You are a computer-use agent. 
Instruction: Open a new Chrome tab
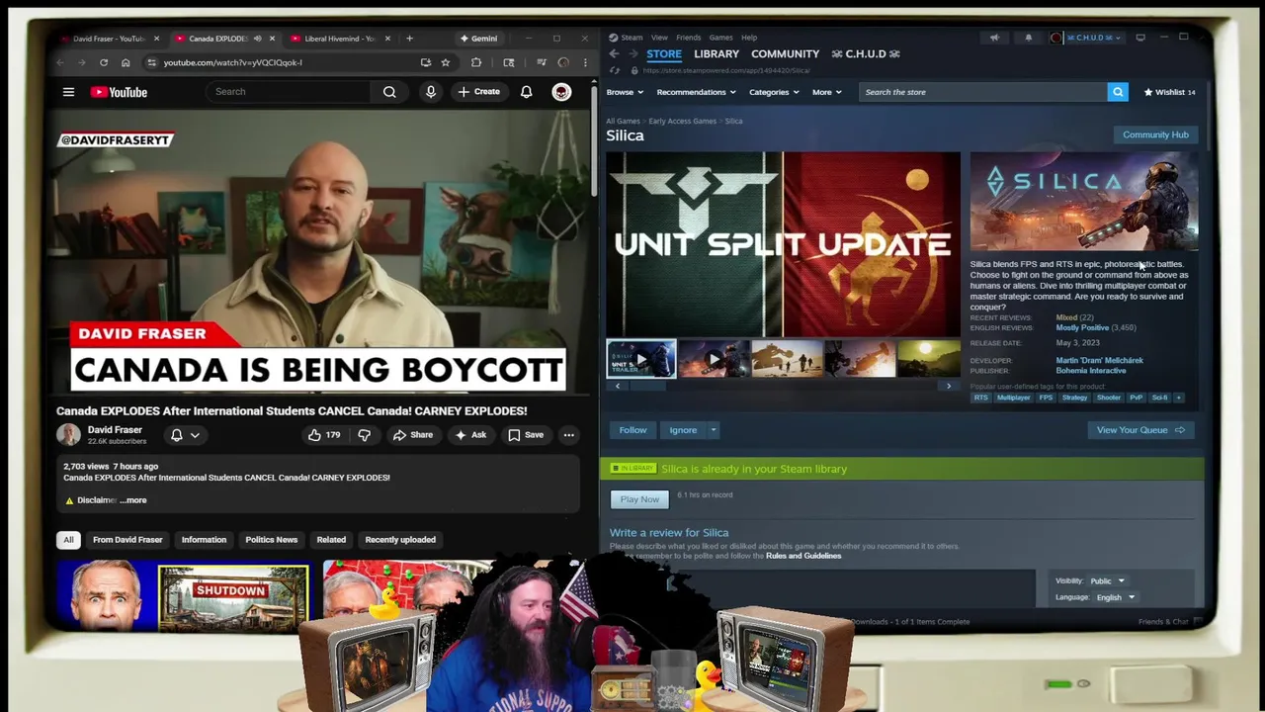[x=409, y=39]
